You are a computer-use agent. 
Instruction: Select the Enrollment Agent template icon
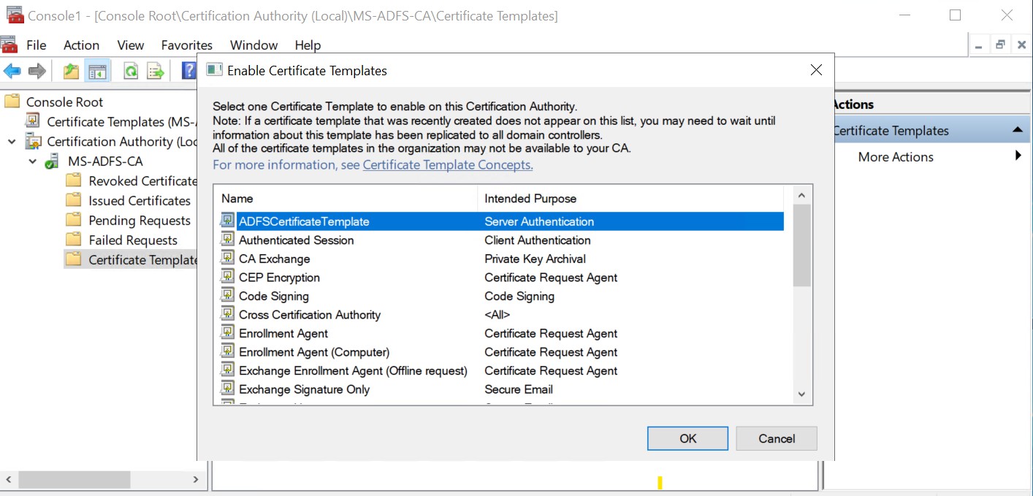pos(228,333)
